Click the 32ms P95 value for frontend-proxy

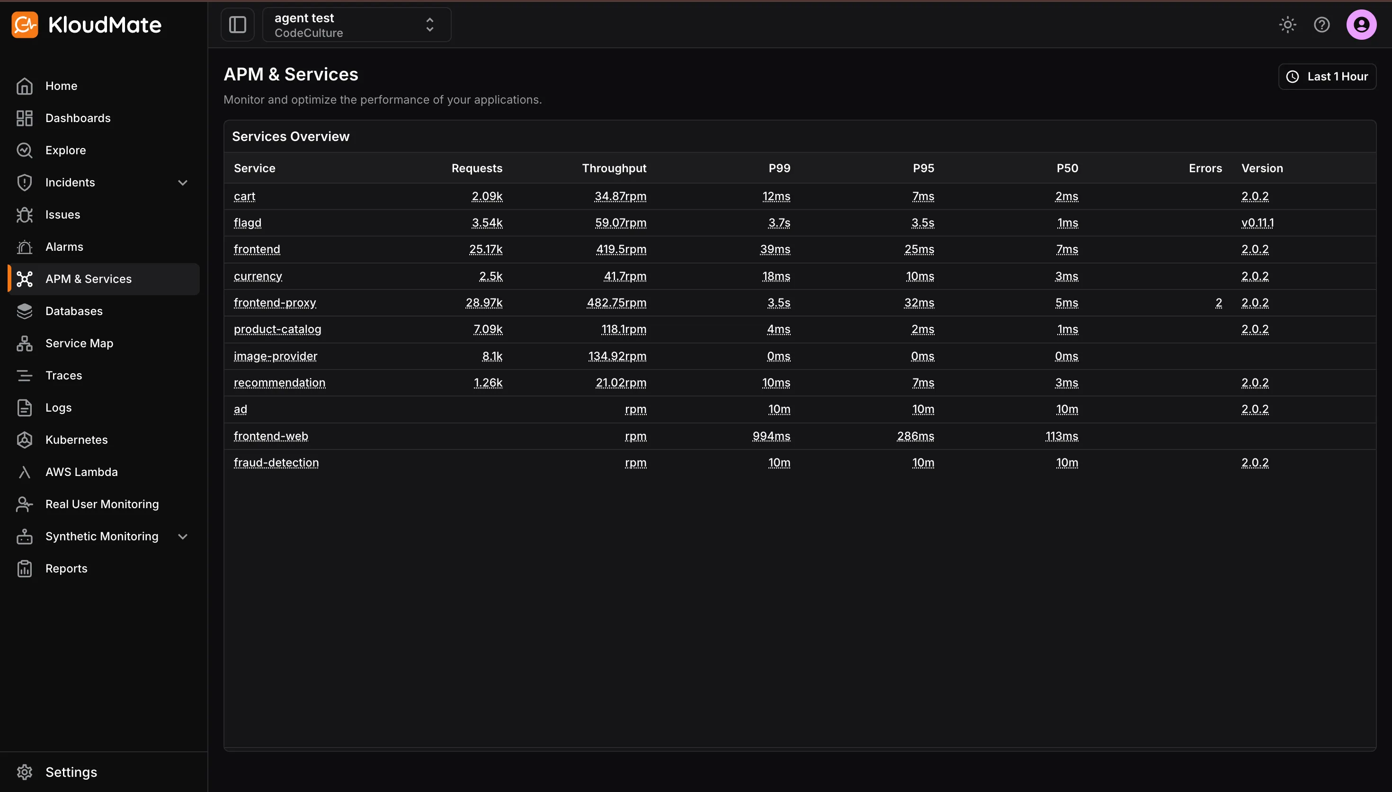click(x=919, y=303)
